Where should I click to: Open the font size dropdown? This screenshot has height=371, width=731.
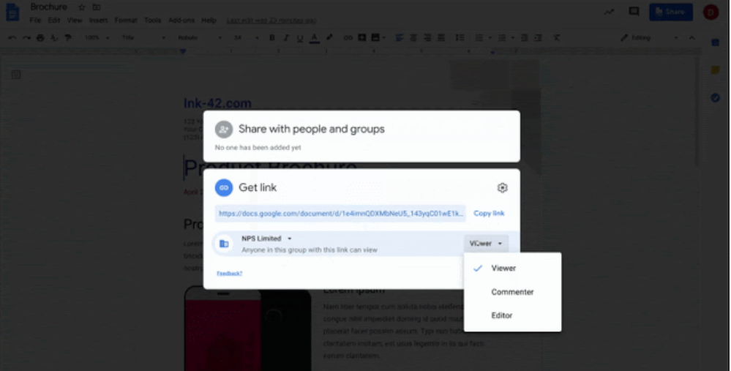[246, 38]
